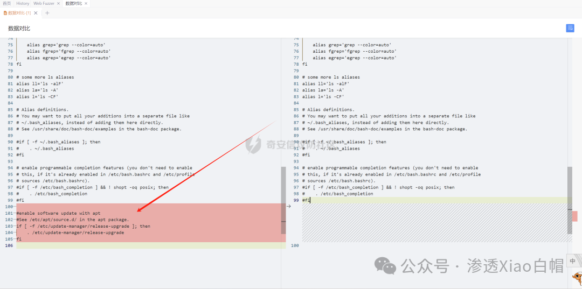The width and height of the screenshot is (582, 289).
Task: Open the History tab
Action: (x=23, y=3)
